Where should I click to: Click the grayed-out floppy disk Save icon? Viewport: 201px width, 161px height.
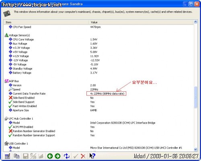pos(25,156)
